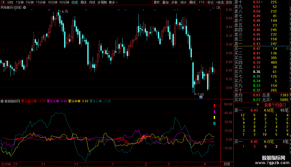Click the 复权 button
Viewport: 291px width, 167px height.
click(x=157, y=2)
